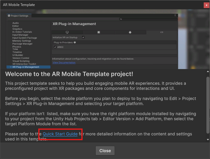Click the Plug-in Providers help icon
This screenshot has height=159, width=210.
point(75,42)
